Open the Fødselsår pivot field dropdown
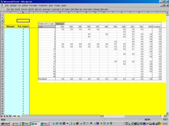Viewport: 169px width, 126px height. [x=60, y=24]
